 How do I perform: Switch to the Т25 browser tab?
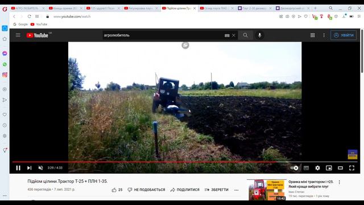point(102,8)
